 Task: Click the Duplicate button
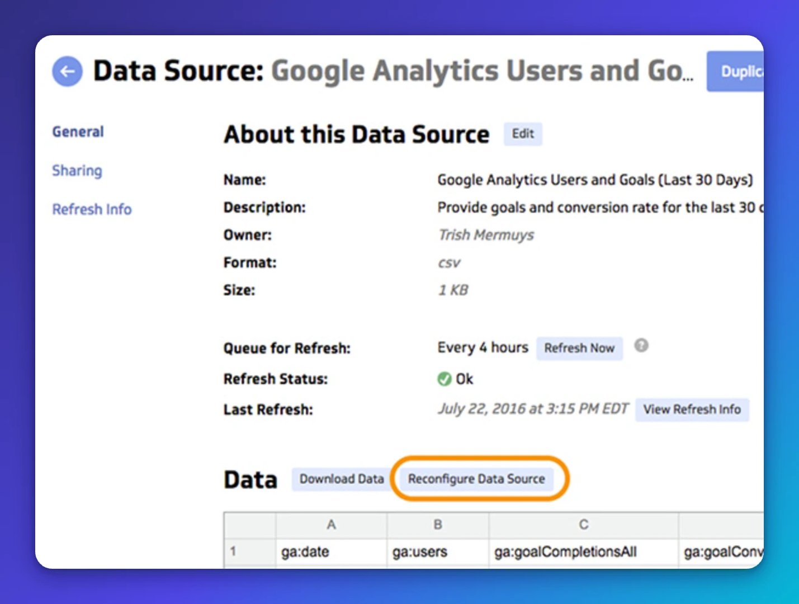pyautogui.click(x=735, y=72)
